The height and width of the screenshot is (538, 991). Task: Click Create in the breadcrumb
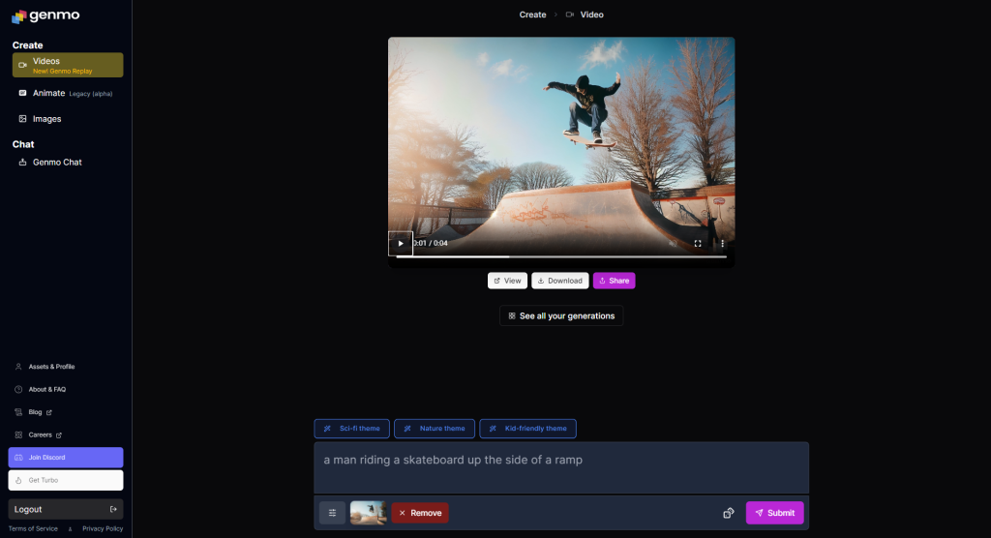tap(533, 15)
